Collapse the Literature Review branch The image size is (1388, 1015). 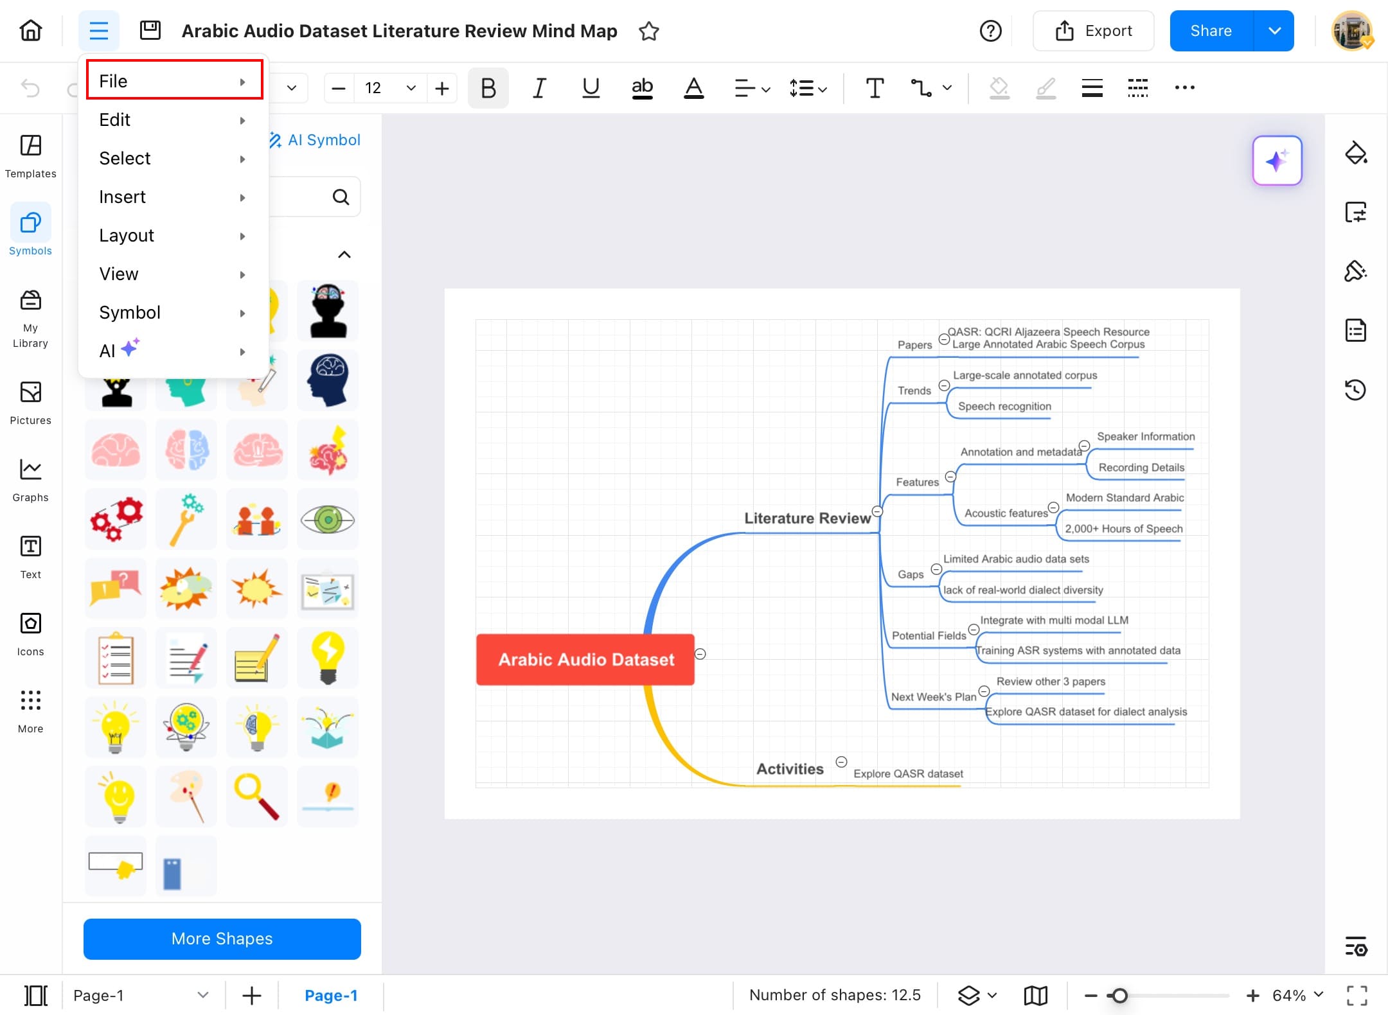tap(877, 511)
